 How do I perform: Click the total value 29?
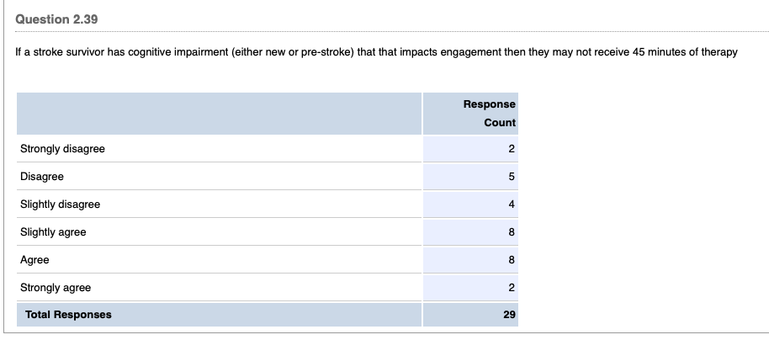click(508, 315)
